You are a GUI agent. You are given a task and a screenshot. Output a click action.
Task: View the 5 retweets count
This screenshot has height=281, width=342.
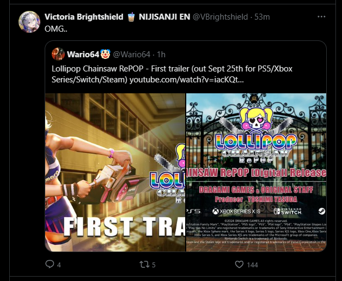tap(154, 265)
